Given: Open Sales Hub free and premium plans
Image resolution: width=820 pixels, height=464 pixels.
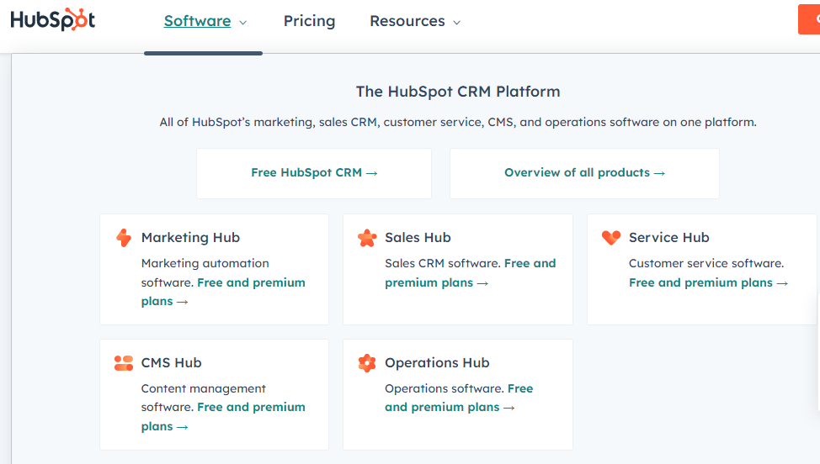Looking at the screenshot, I should coord(470,273).
